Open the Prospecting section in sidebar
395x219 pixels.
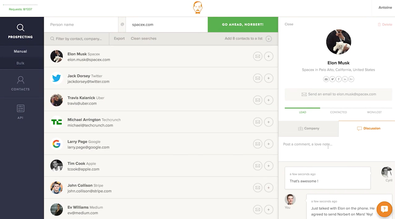point(20,31)
